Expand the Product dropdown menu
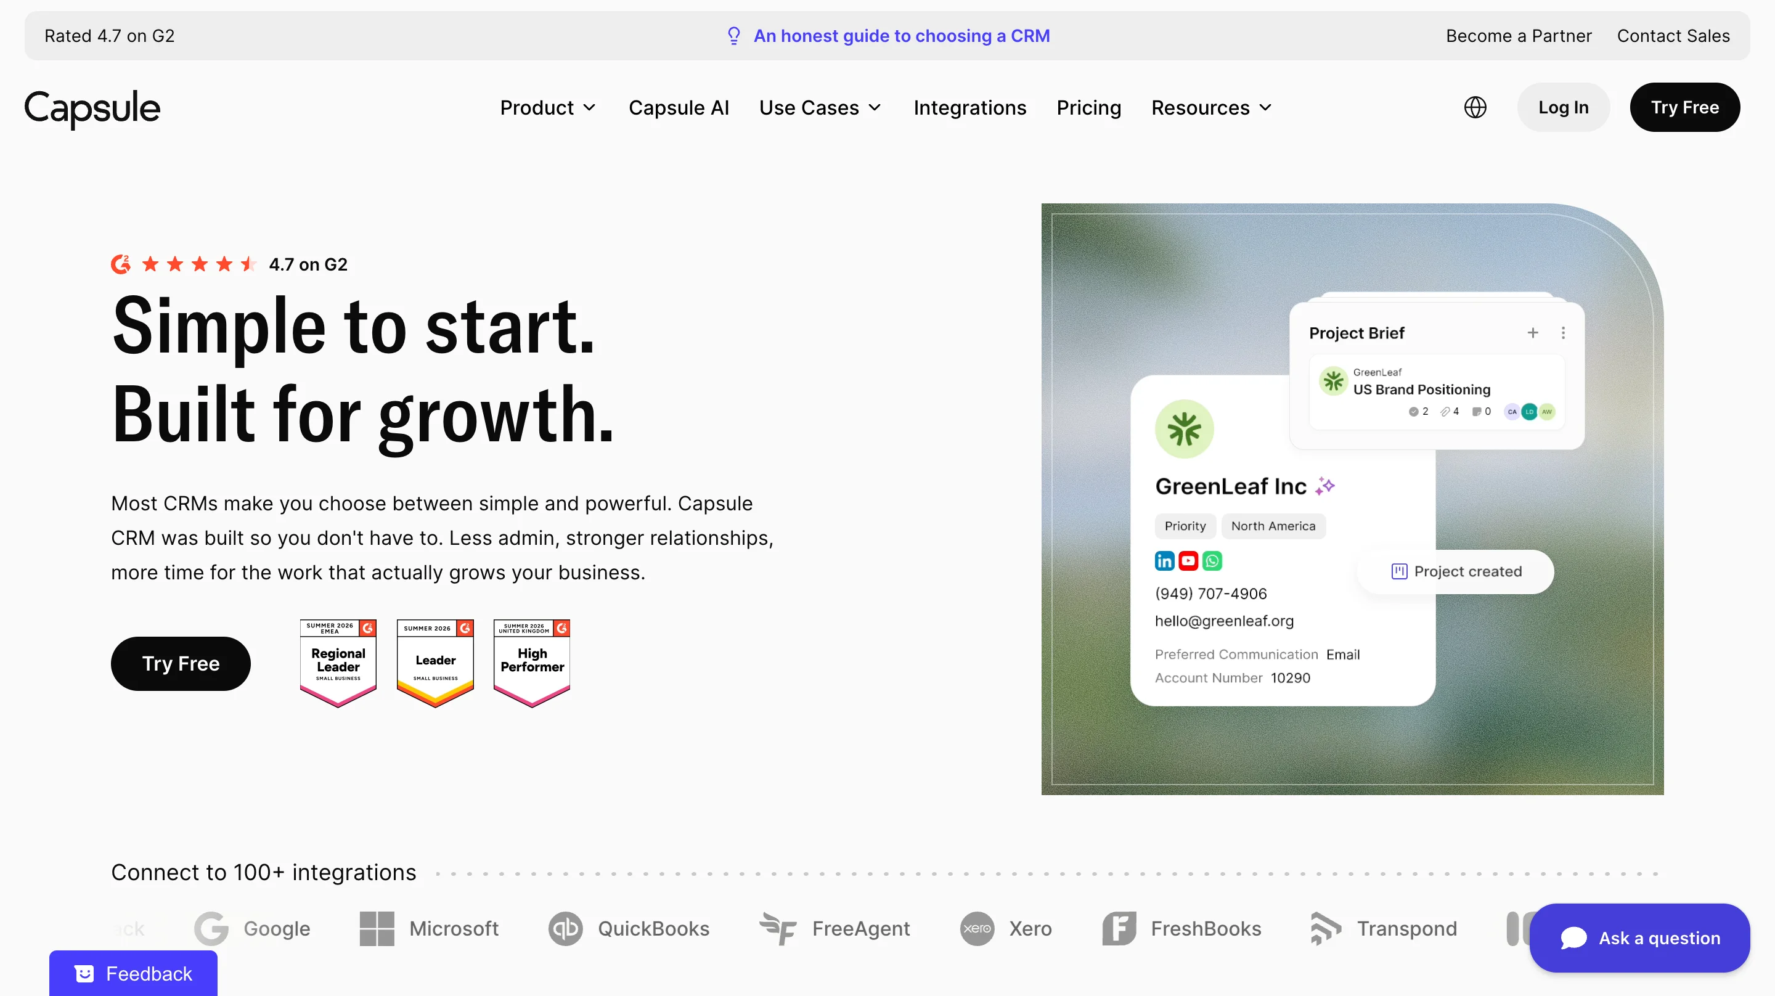 pyautogui.click(x=548, y=107)
